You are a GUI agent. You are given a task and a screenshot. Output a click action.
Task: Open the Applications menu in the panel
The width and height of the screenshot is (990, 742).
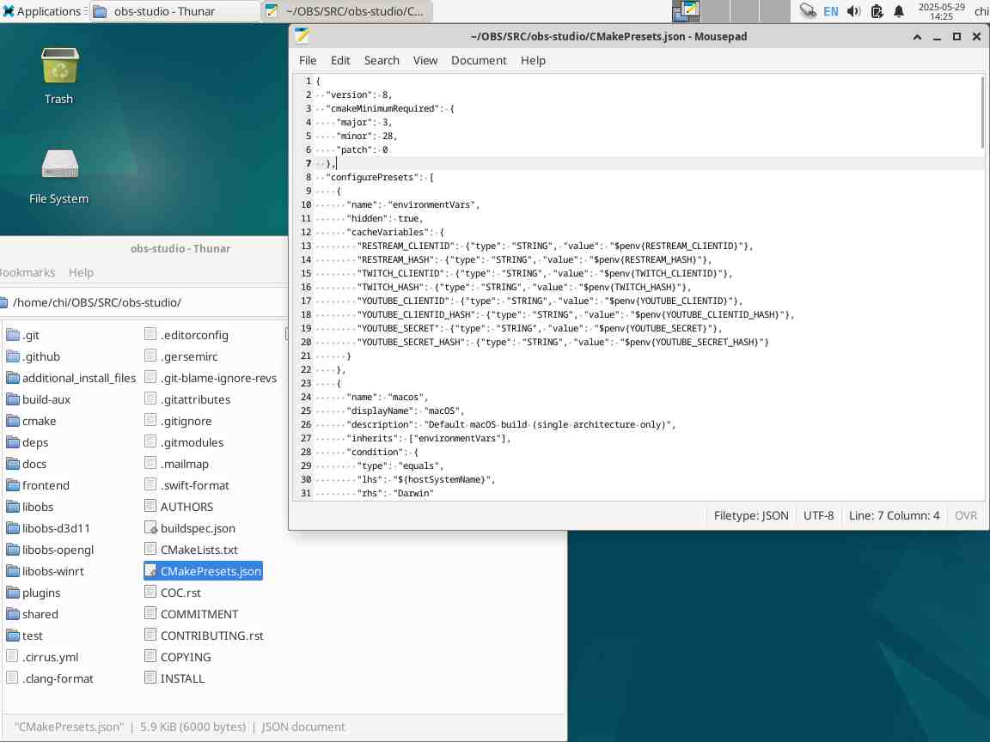[43, 11]
